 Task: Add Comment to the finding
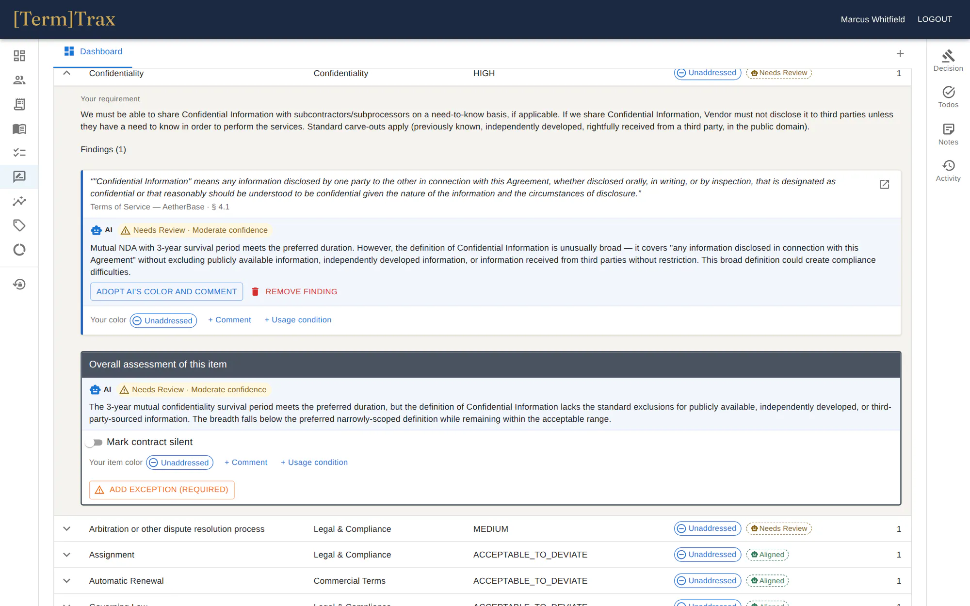pyautogui.click(x=229, y=320)
